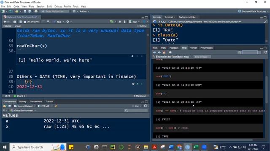This screenshot has height=151, width=270.
Task: Switch to the History tab
Action: tap(23, 102)
